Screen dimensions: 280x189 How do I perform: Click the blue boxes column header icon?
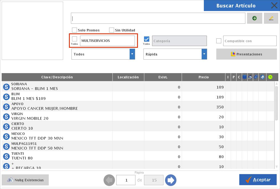(x=245, y=77)
